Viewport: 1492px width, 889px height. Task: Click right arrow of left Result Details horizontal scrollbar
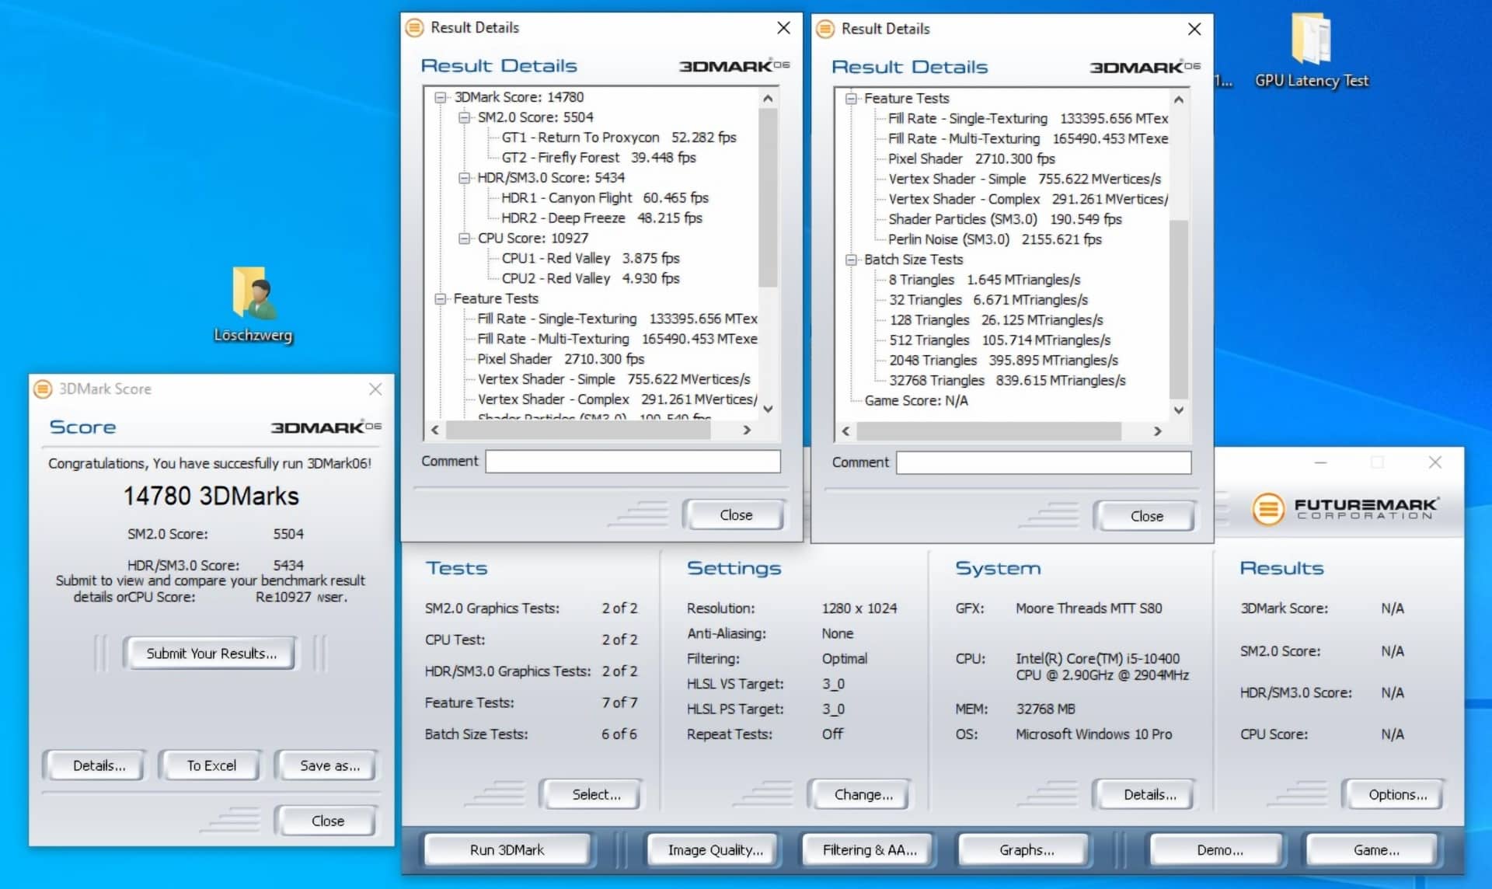747,430
